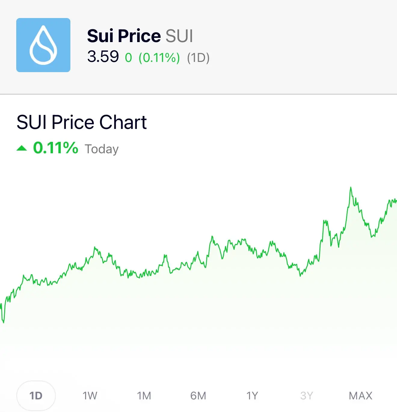Show the 6M price history
Viewport: 397px width, 412px height.
198,395
